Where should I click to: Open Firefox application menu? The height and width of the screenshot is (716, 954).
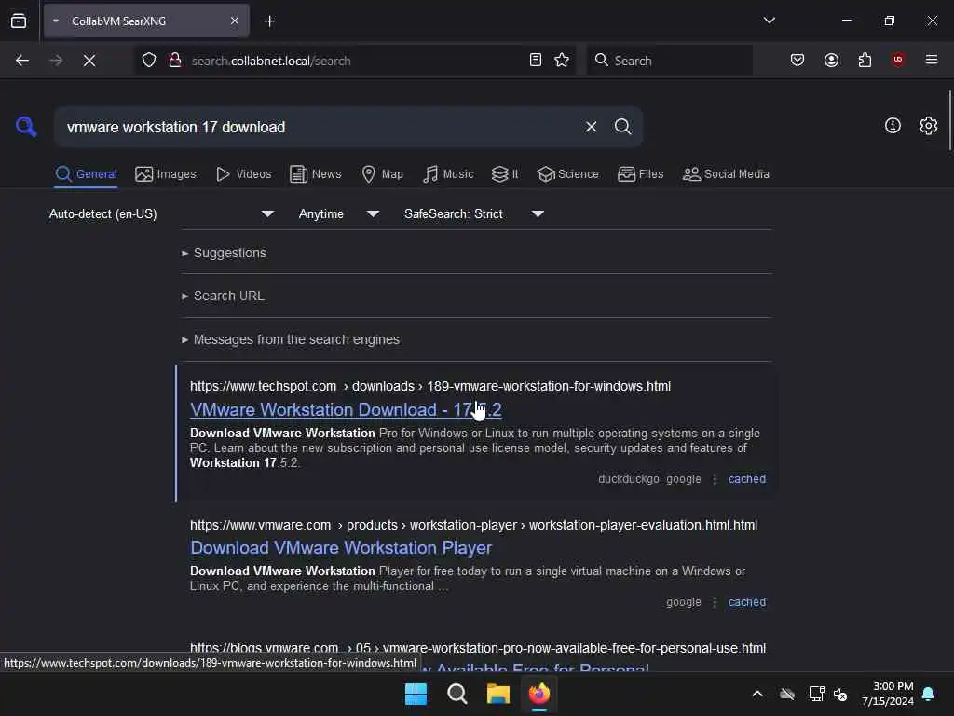pos(932,61)
